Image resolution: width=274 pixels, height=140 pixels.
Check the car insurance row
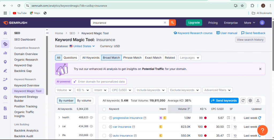point(104,127)
